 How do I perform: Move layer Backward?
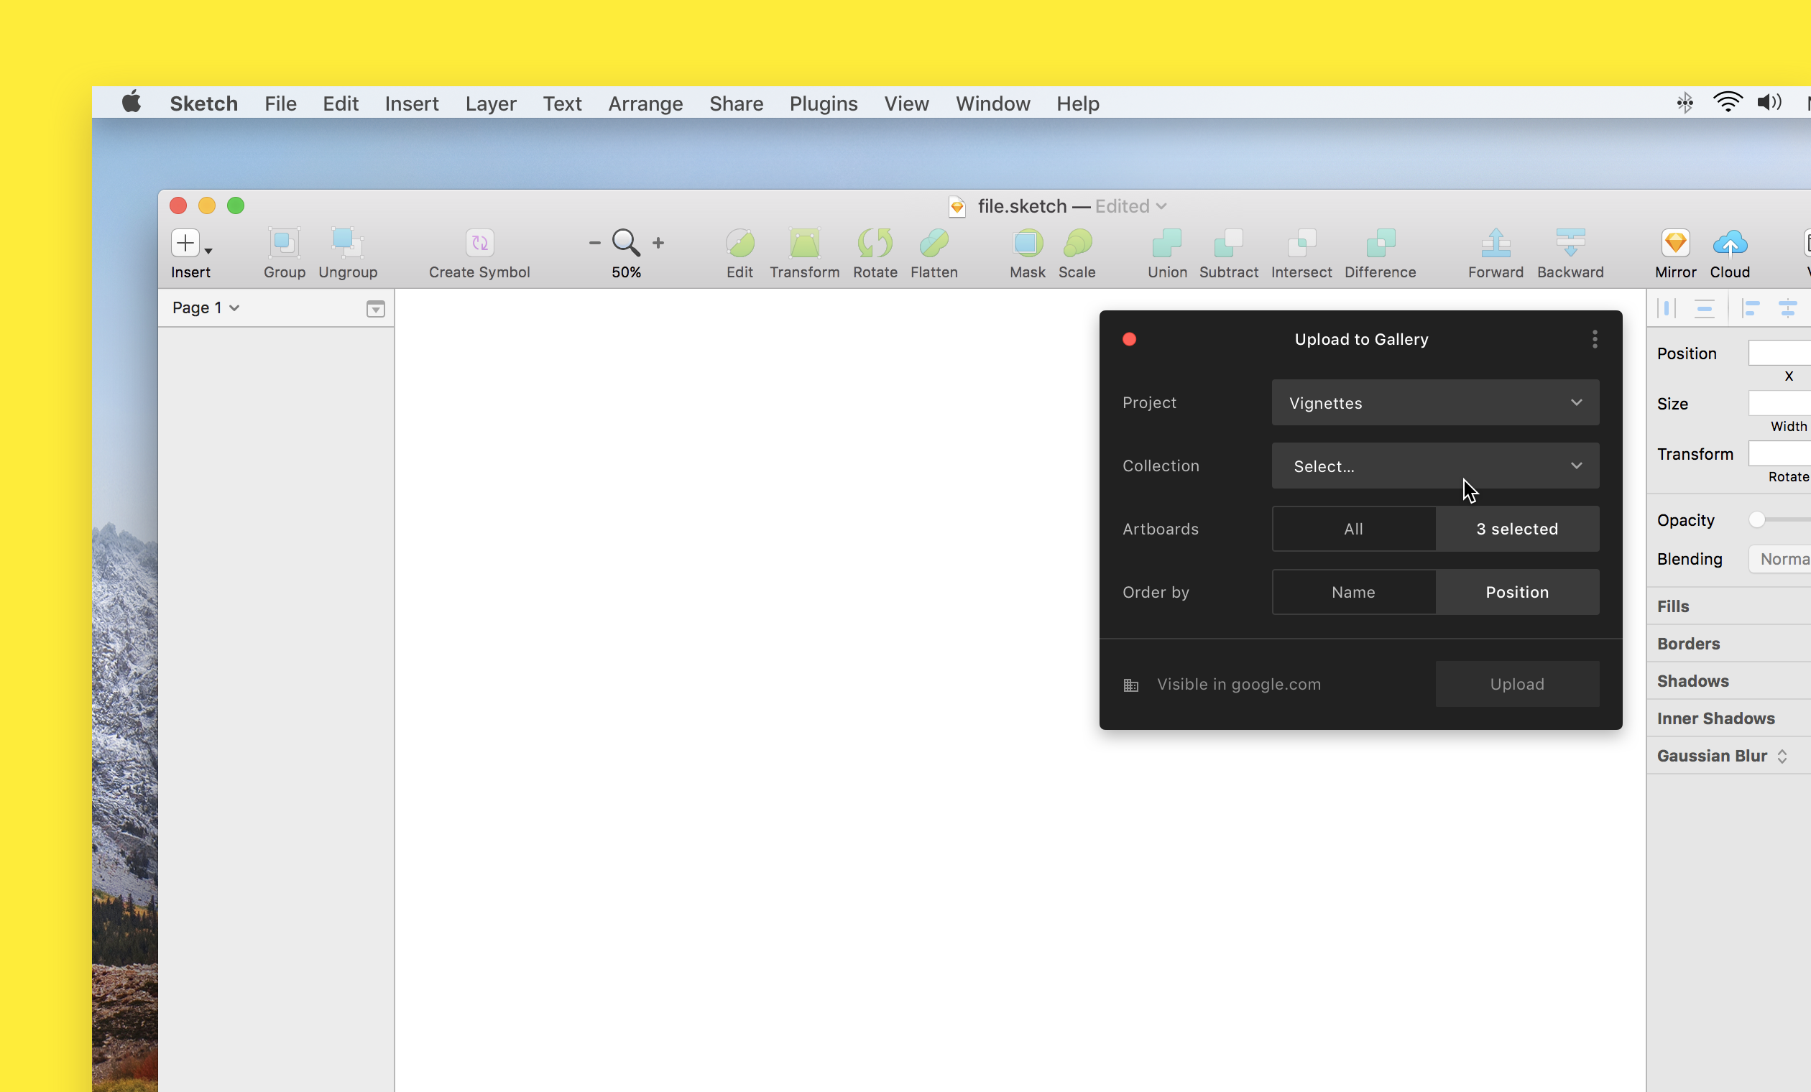[x=1570, y=243]
